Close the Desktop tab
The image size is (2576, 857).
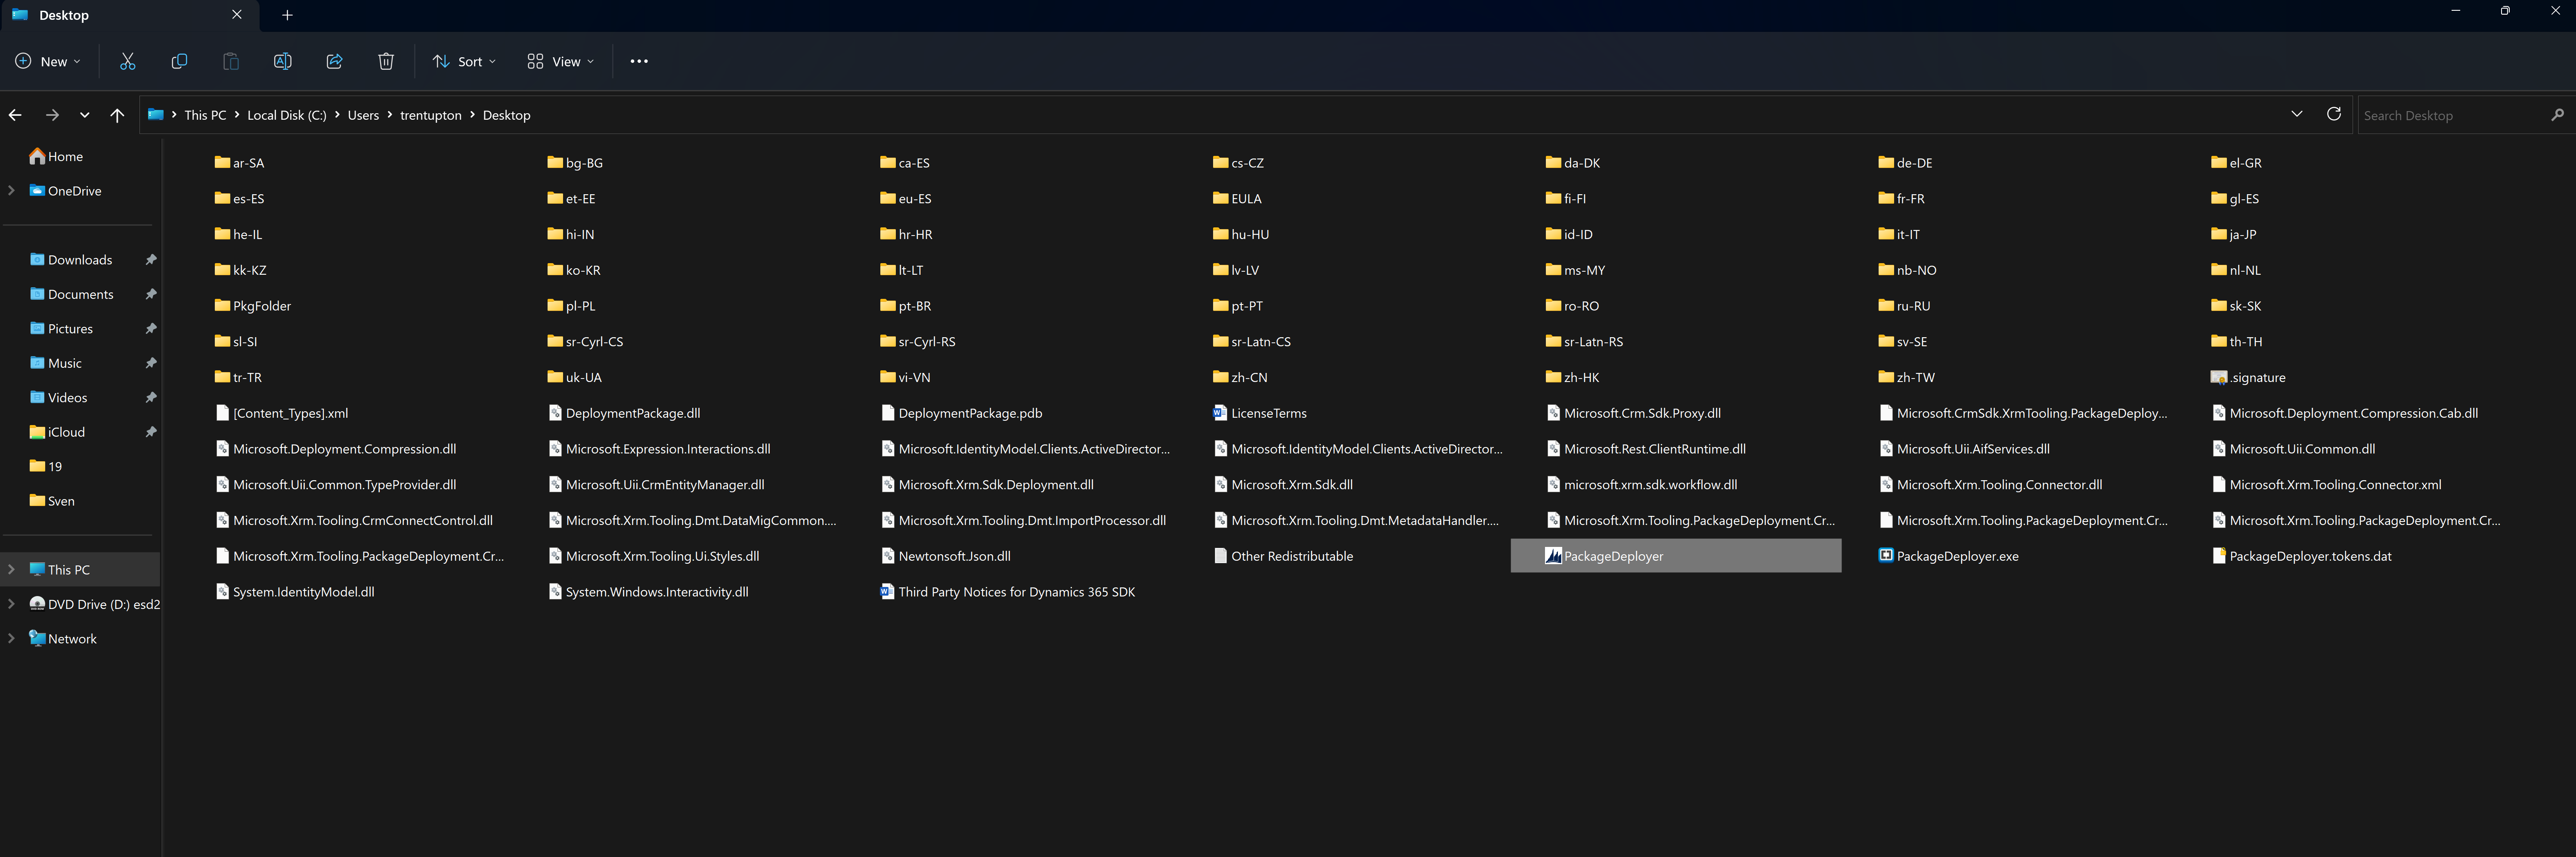pyautogui.click(x=237, y=15)
